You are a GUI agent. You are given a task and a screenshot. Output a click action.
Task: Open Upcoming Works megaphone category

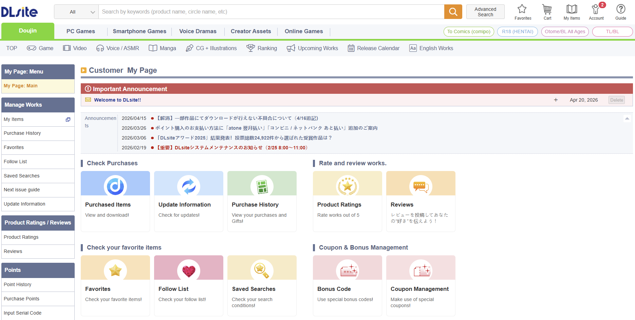(x=312, y=48)
